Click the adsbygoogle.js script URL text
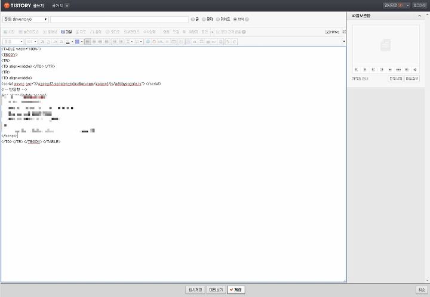Screen dimensions: 430x297 pos(90,83)
